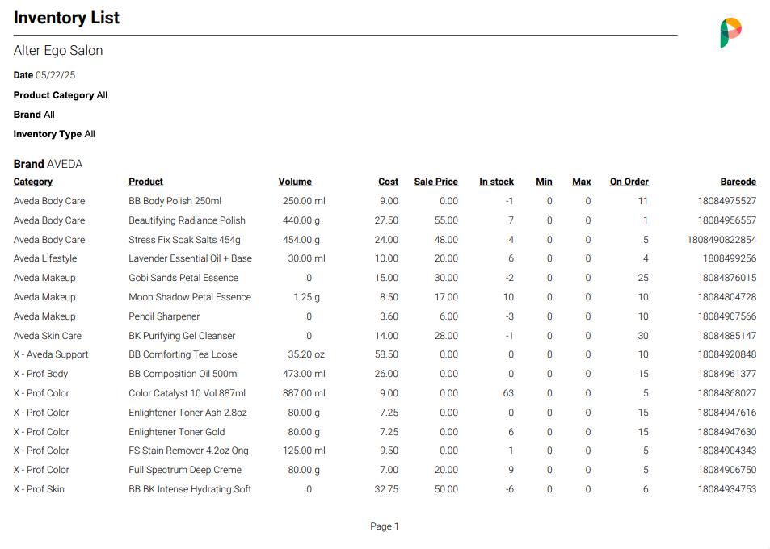Select the Cost column header
770x549 pixels.
[x=389, y=182]
